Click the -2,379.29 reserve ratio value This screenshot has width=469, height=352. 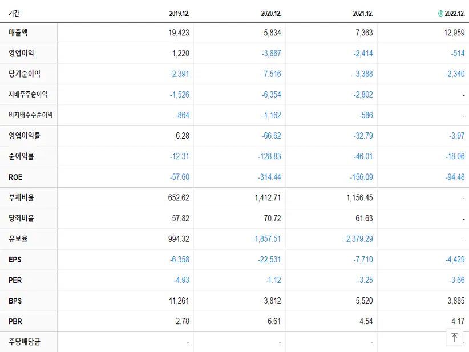[x=358, y=239]
